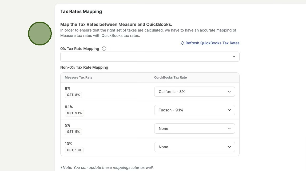Open the None dropdown for HST 13%
Screen dimensions: 306x171
pyautogui.click(x=194, y=147)
